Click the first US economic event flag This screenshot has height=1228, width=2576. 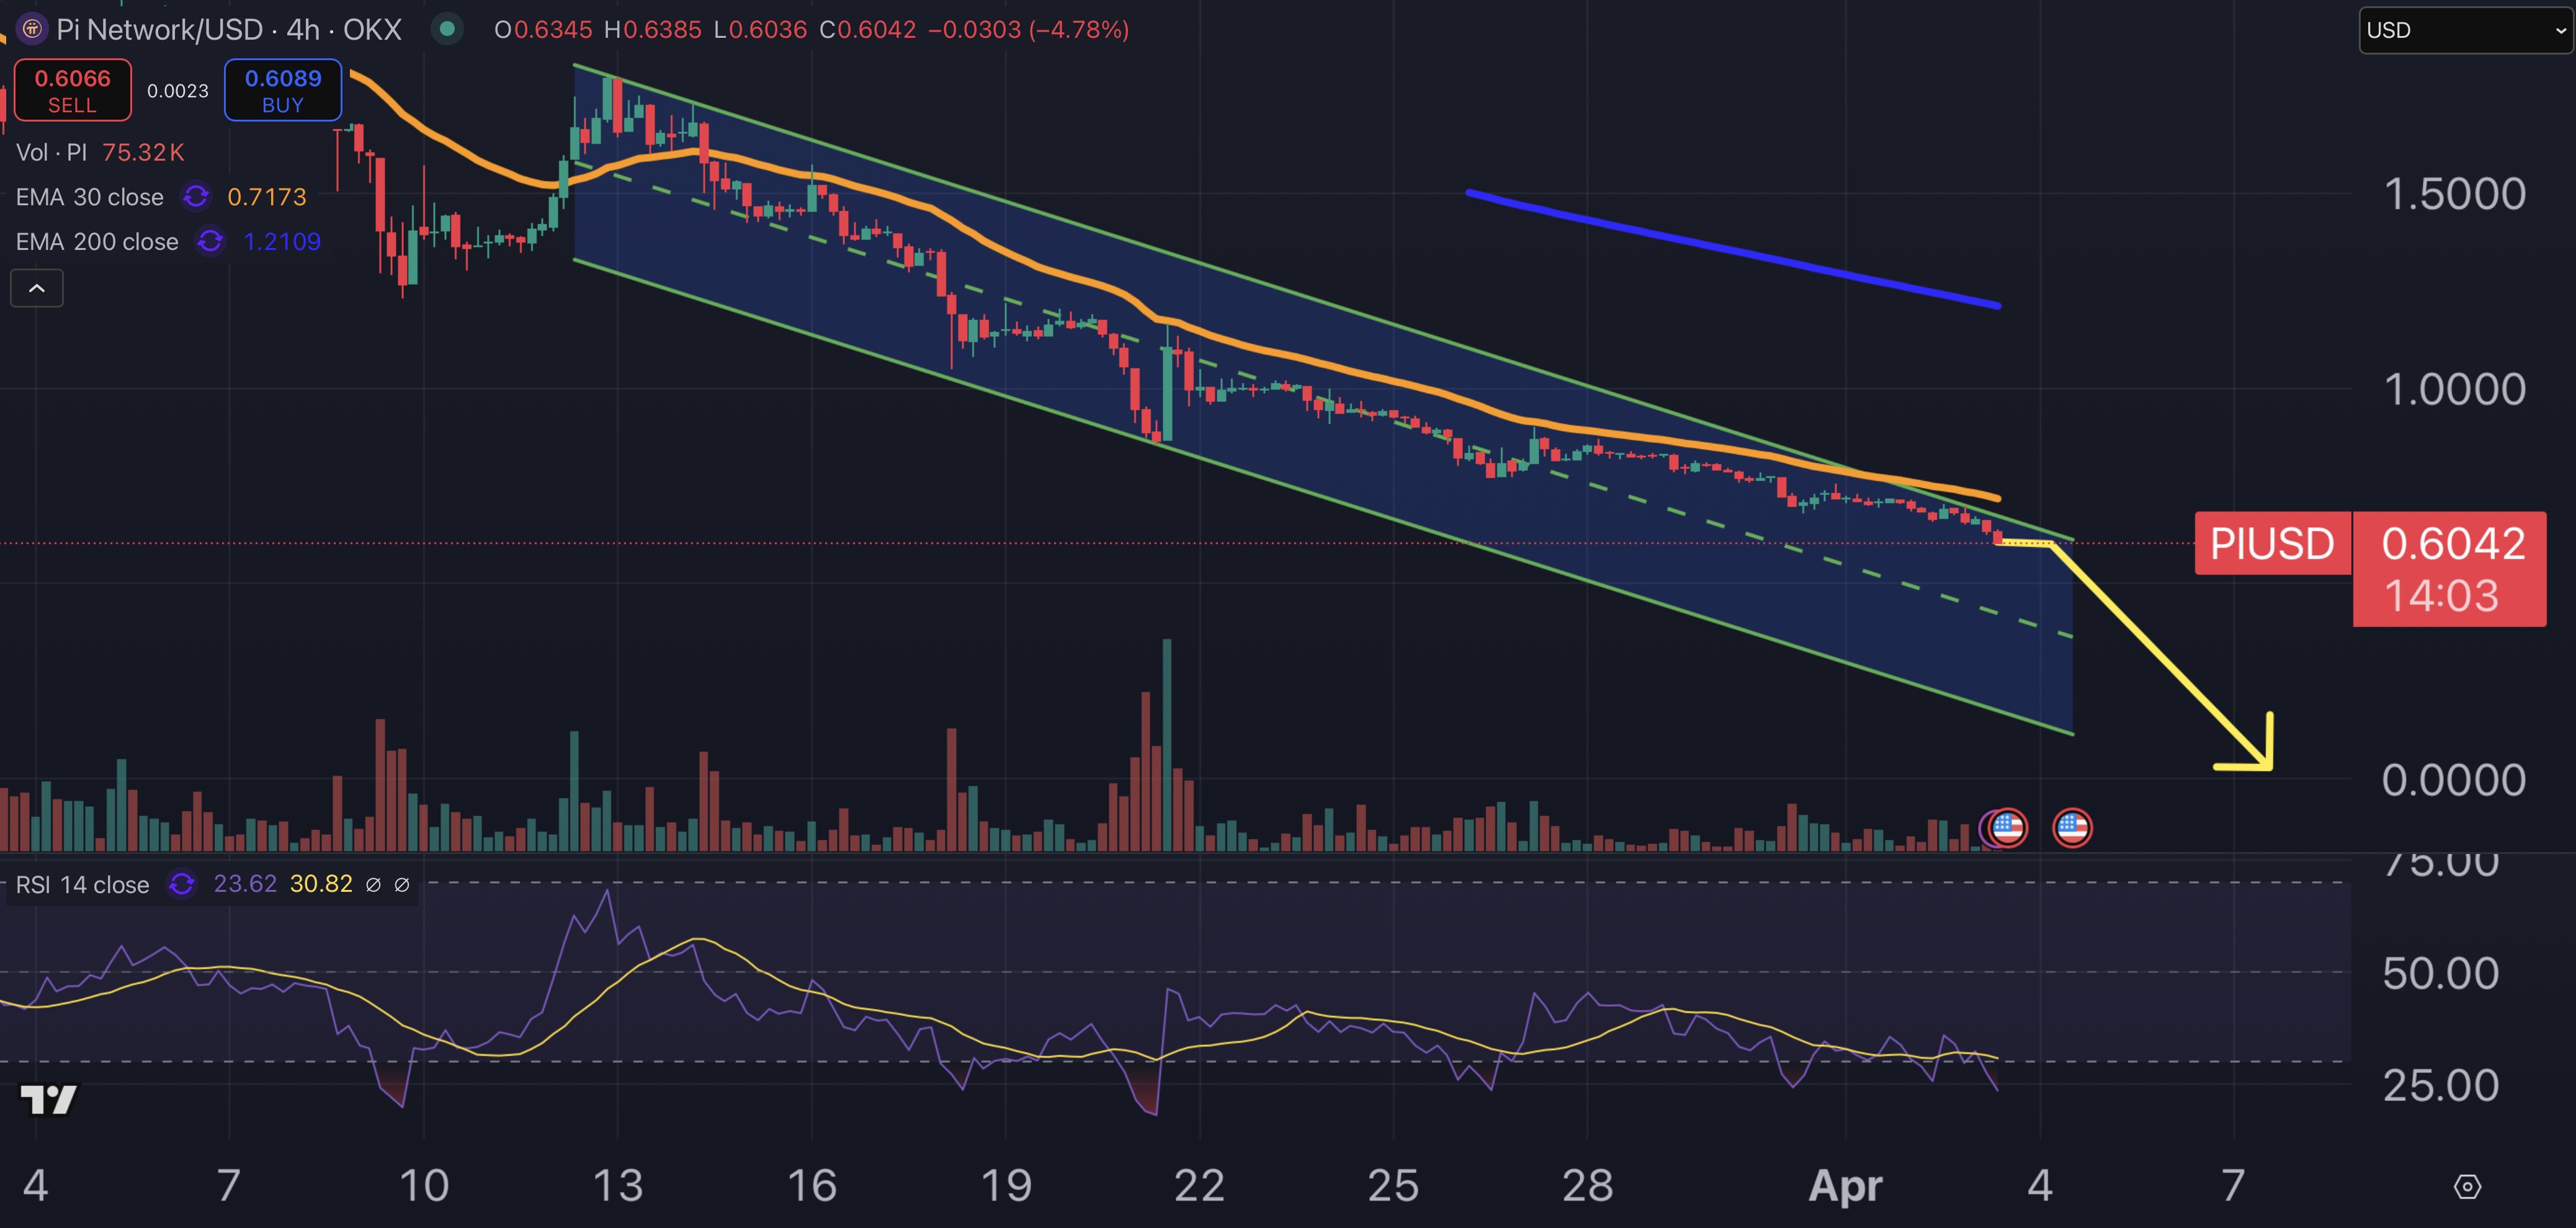(x=2007, y=828)
